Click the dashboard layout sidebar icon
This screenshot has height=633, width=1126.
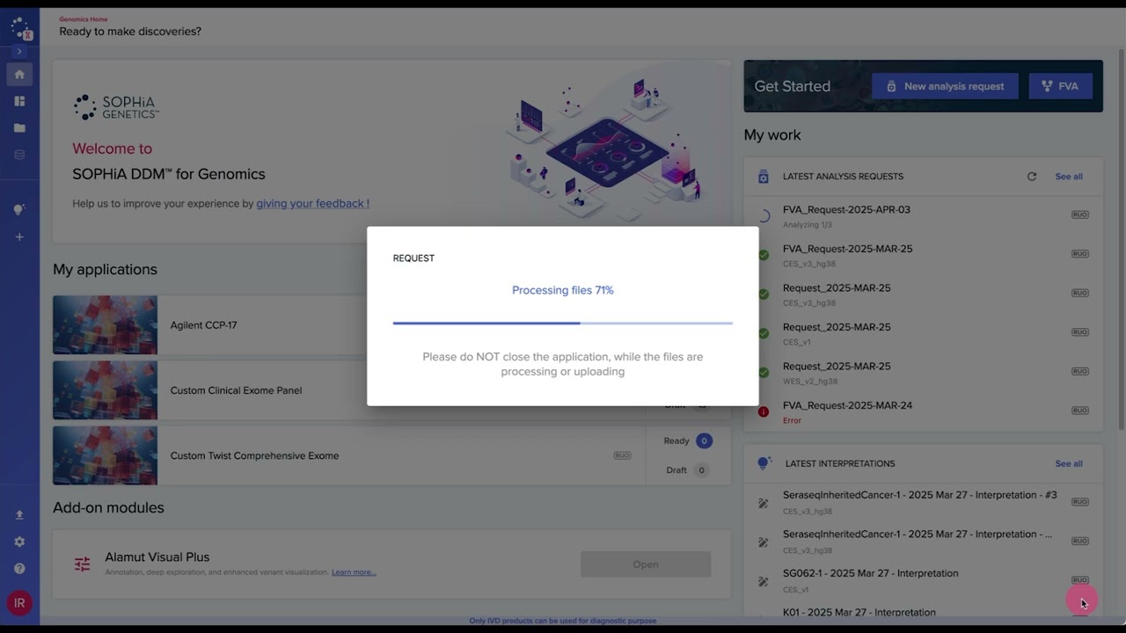(x=19, y=101)
